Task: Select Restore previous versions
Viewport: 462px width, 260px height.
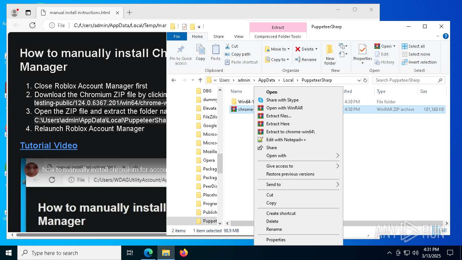Action: pyautogui.click(x=298, y=174)
